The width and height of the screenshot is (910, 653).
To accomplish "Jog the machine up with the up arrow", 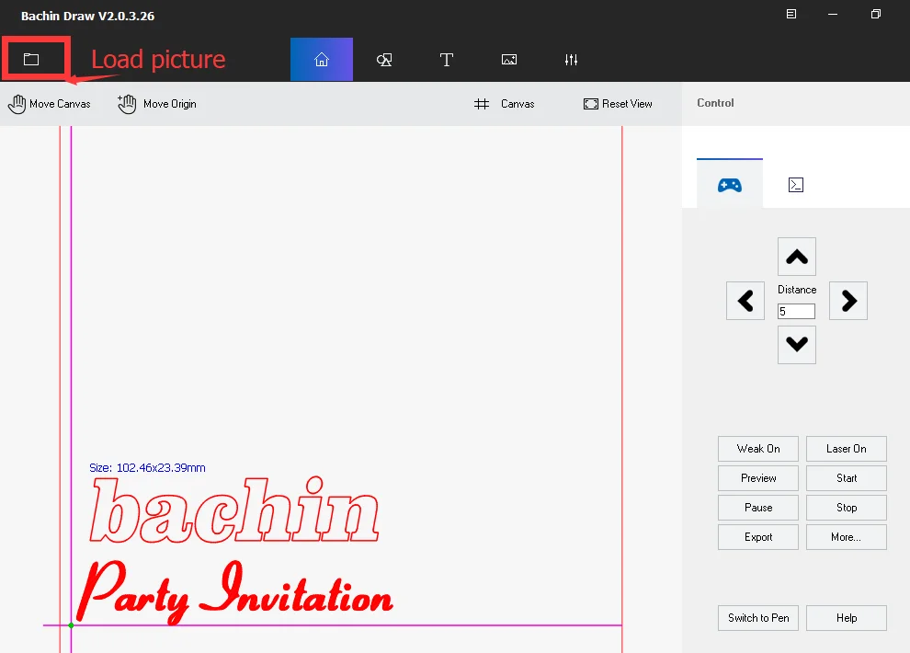I will coord(797,257).
